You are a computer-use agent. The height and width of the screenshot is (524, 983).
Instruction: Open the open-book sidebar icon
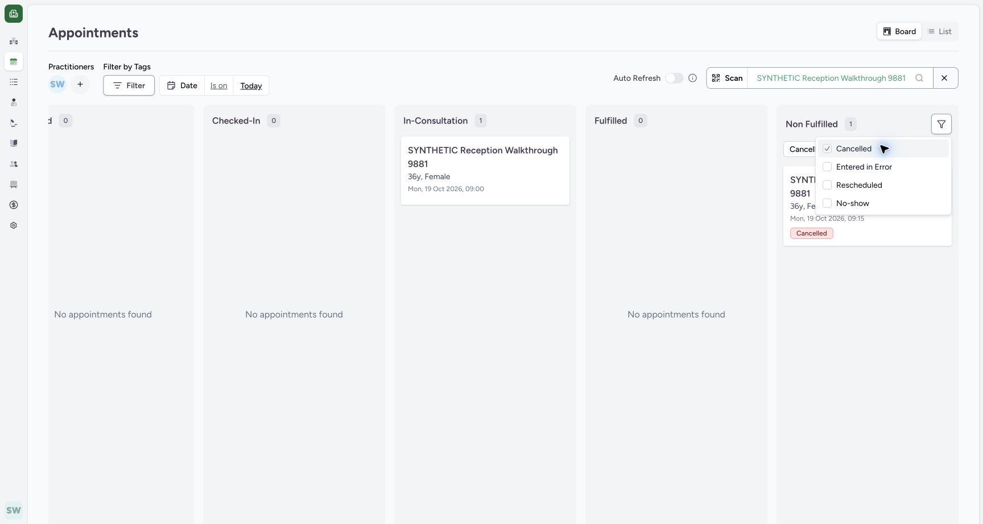click(14, 143)
